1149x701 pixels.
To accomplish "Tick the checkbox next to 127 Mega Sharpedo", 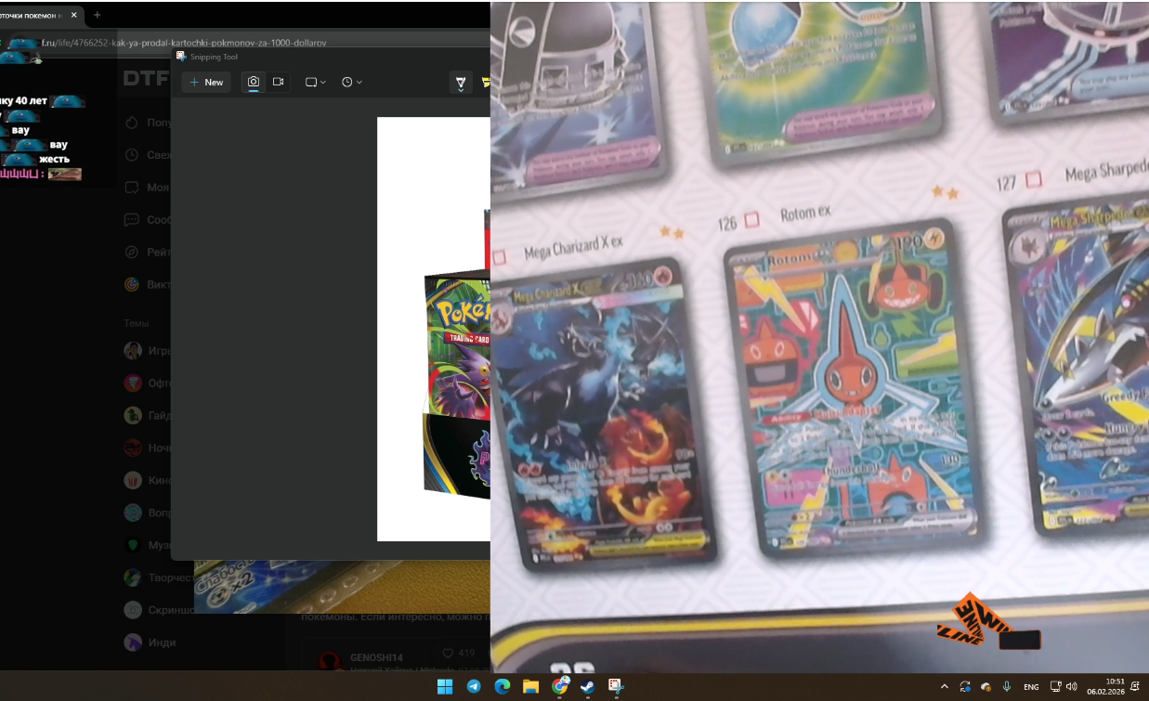I will pos(1033,178).
